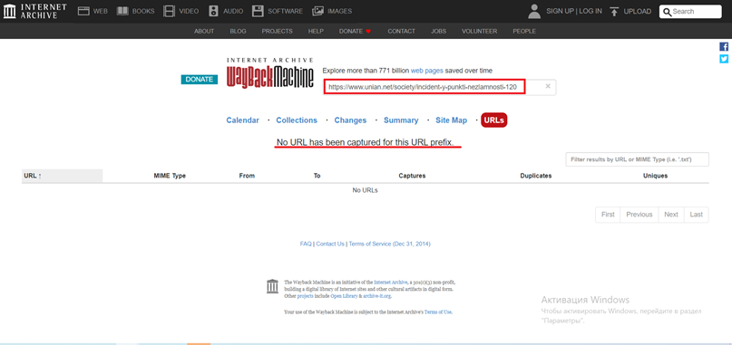Sort by To column header
This screenshot has width=732, height=345.
point(317,176)
